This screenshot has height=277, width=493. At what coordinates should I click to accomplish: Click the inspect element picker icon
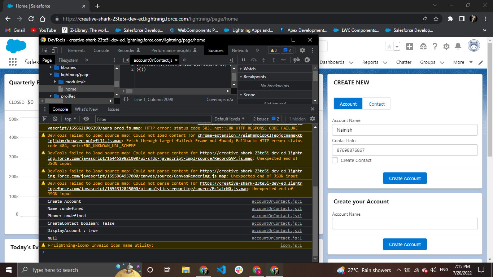[x=45, y=50]
